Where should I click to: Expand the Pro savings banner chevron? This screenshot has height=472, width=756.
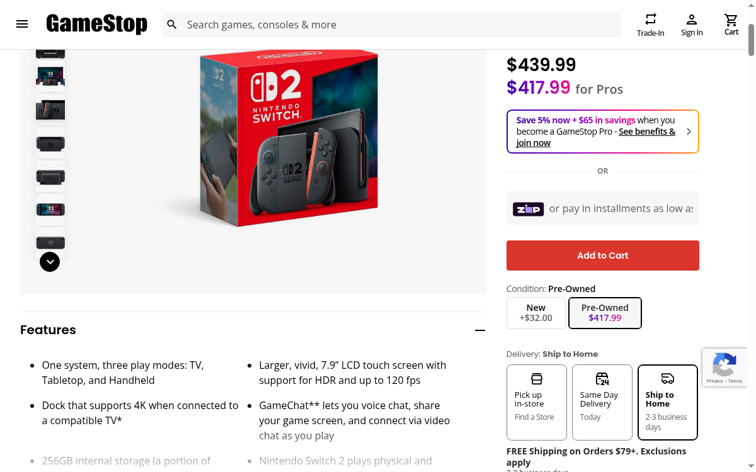point(689,132)
